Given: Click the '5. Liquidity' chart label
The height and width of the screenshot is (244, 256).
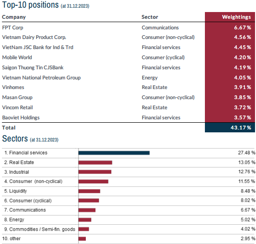Looking at the screenshot, I should coord(15,191).
